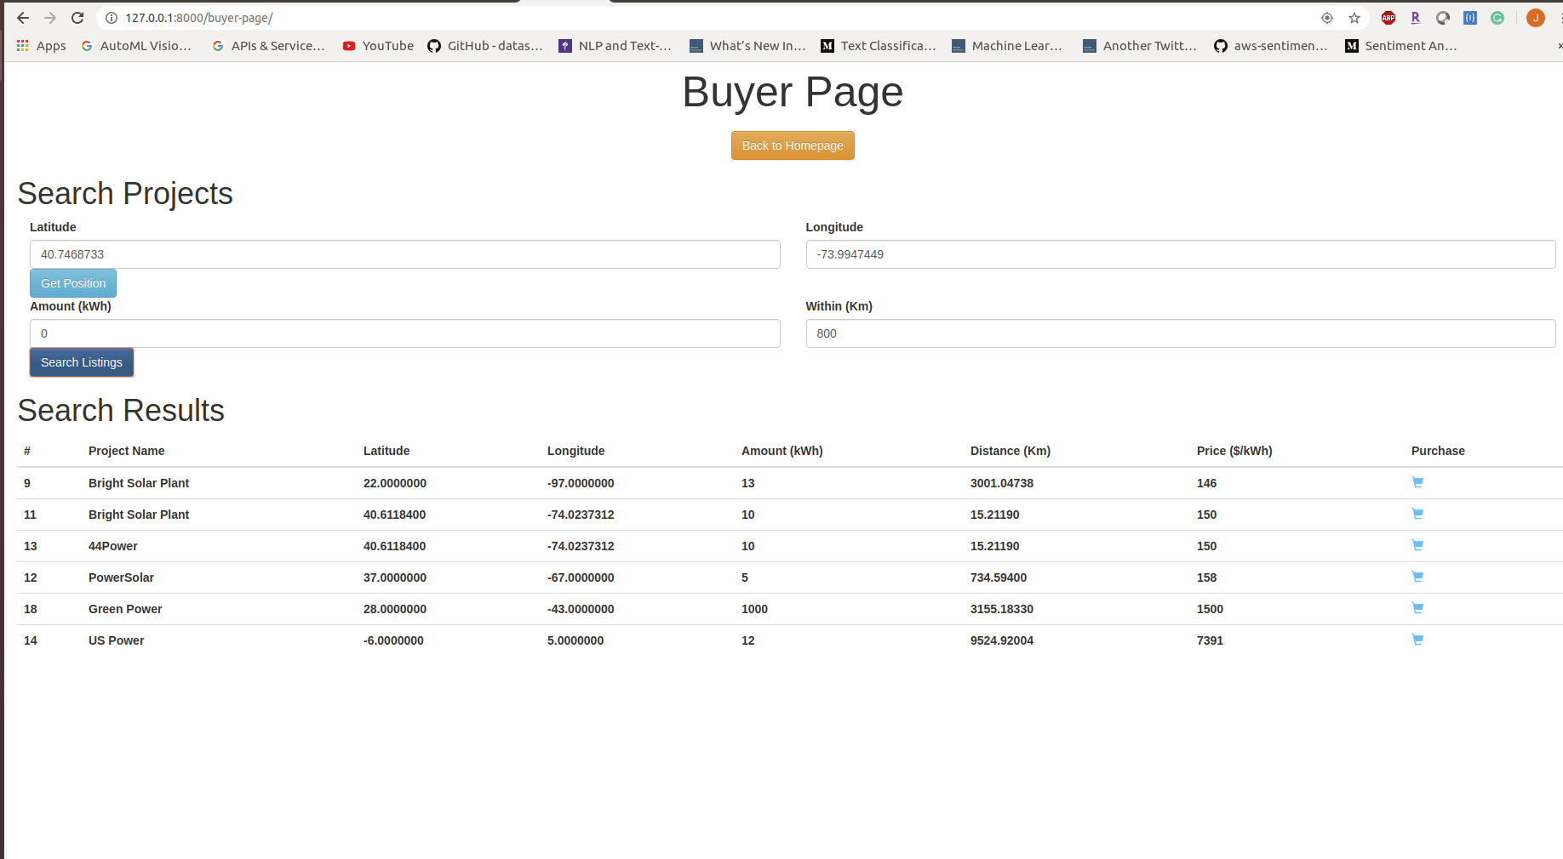Select the Green Power project name
Image resolution: width=1563 pixels, height=859 pixels.
coord(125,609)
